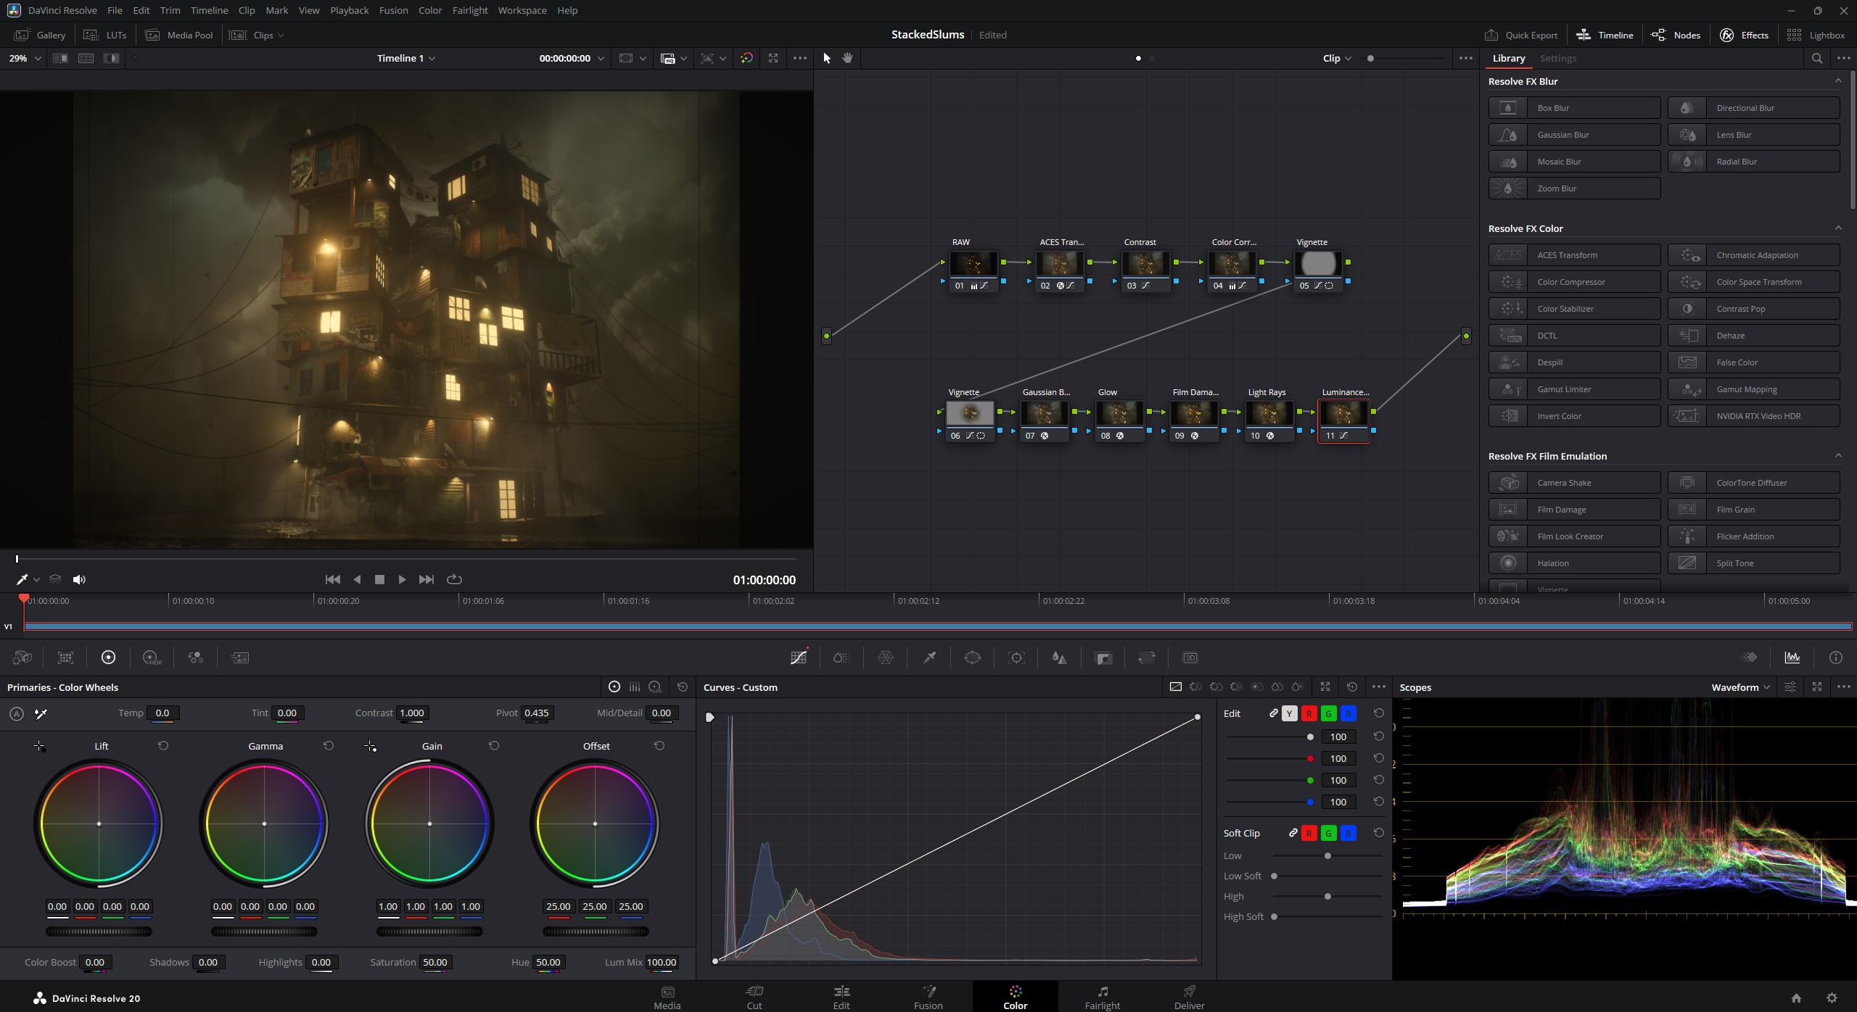
Task: Select the Color Wheels tool icon
Action: (108, 658)
